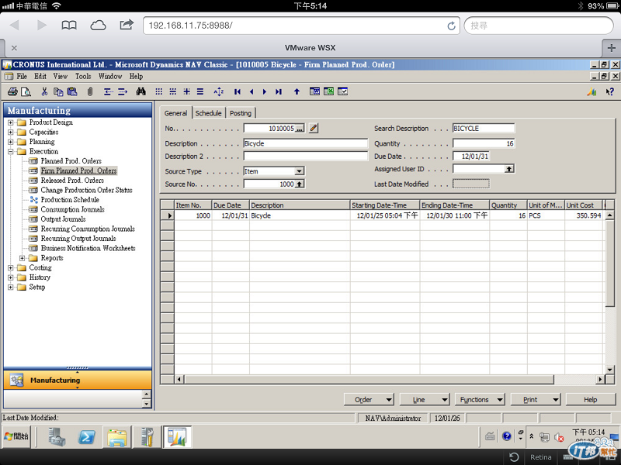Click the Find binoculars icon
This screenshot has width=621, height=465.
coord(141,91)
